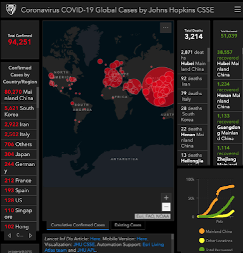The height and width of the screenshot is (253, 243).
Task: Select South Korea in confirmed cases list
Action: coord(19,111)
